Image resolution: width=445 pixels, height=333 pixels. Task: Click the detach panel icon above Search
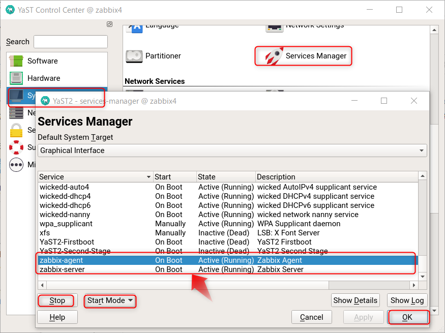[x=109, y=24]
